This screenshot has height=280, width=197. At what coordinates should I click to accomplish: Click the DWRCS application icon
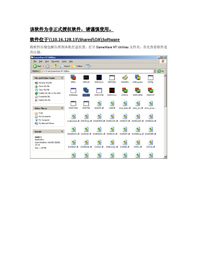click(x=125, y=91)
